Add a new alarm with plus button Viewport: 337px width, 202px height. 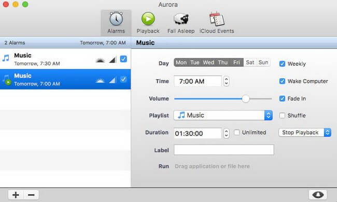(x=16, y=195)
